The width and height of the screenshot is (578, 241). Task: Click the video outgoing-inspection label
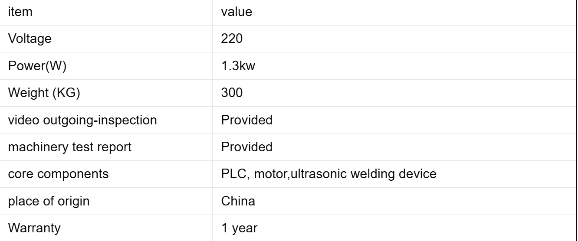(82, 120)
